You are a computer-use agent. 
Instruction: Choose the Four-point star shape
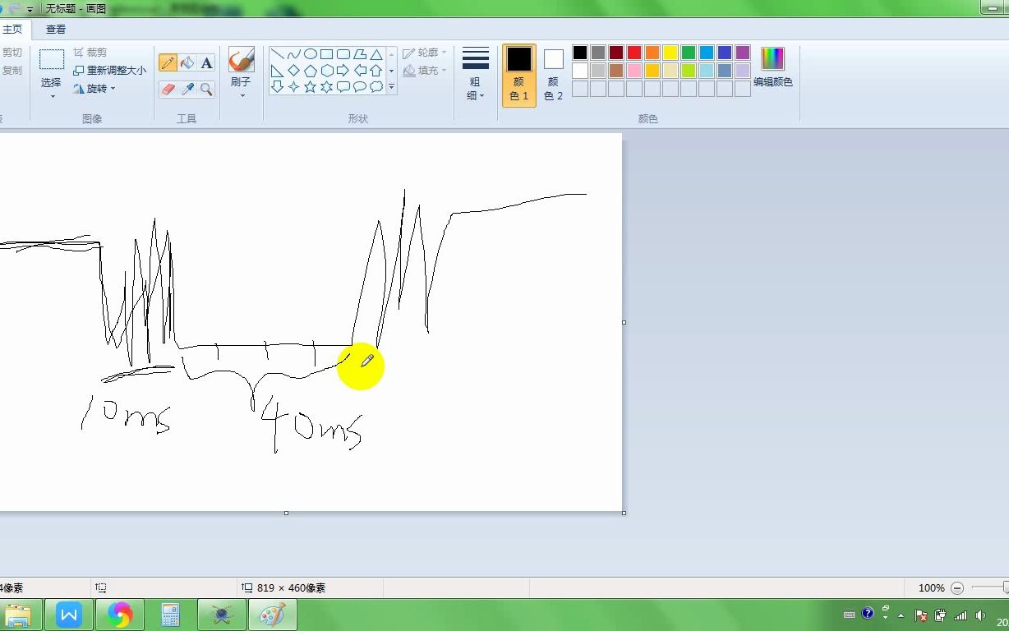pyautogui.click(x=294, y=86)
